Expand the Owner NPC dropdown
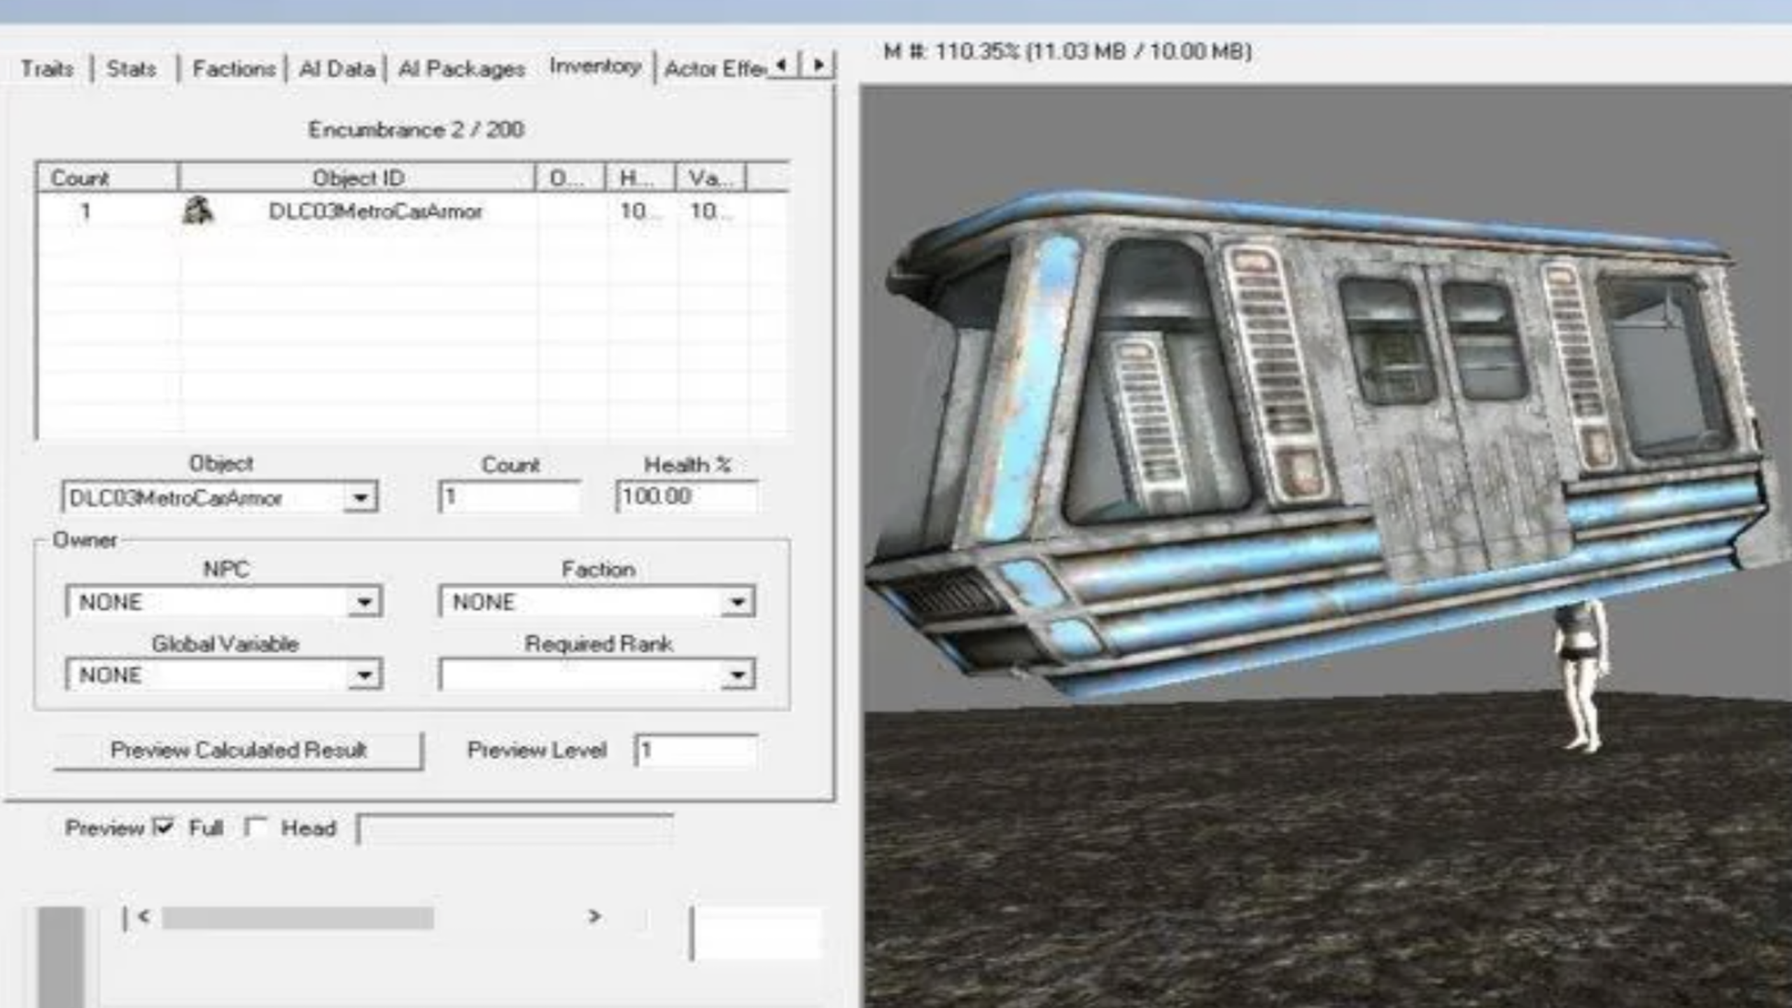1792x1008 pixels. click(x=364, y=602)
